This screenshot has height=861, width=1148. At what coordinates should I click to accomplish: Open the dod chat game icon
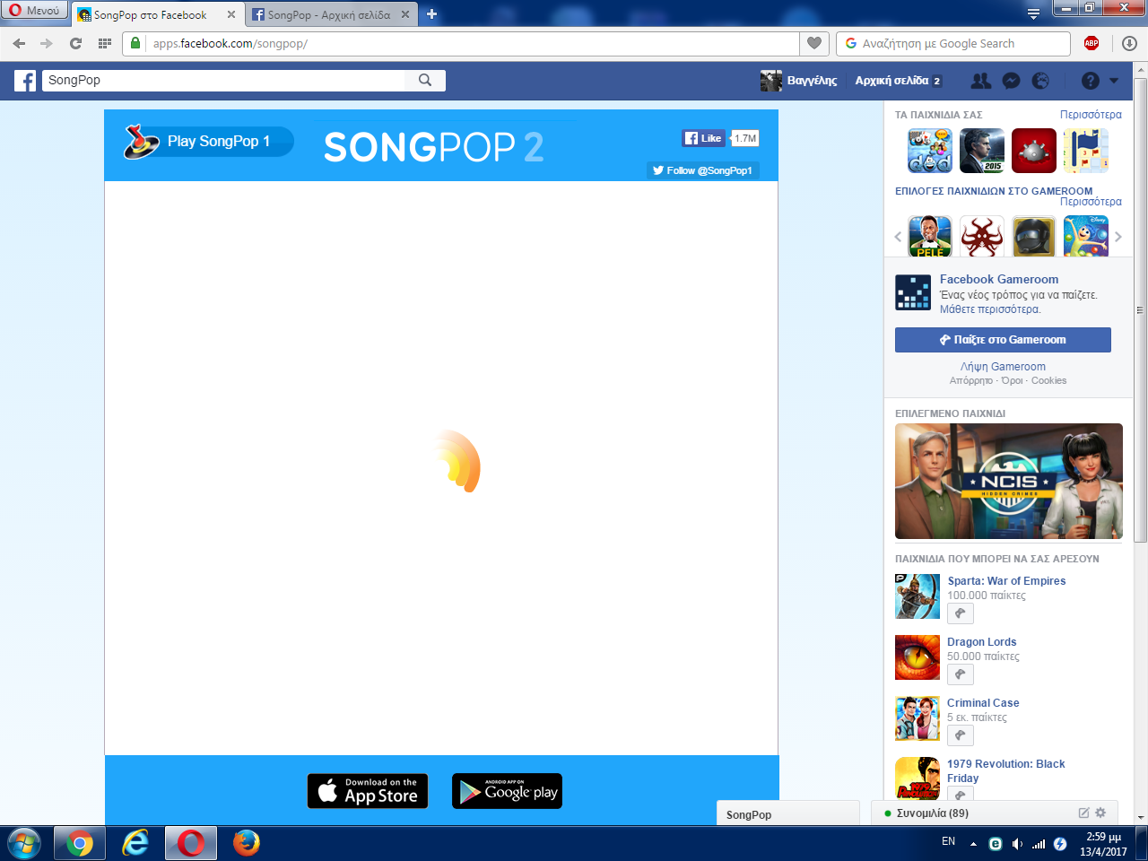(x=929, y=151)
